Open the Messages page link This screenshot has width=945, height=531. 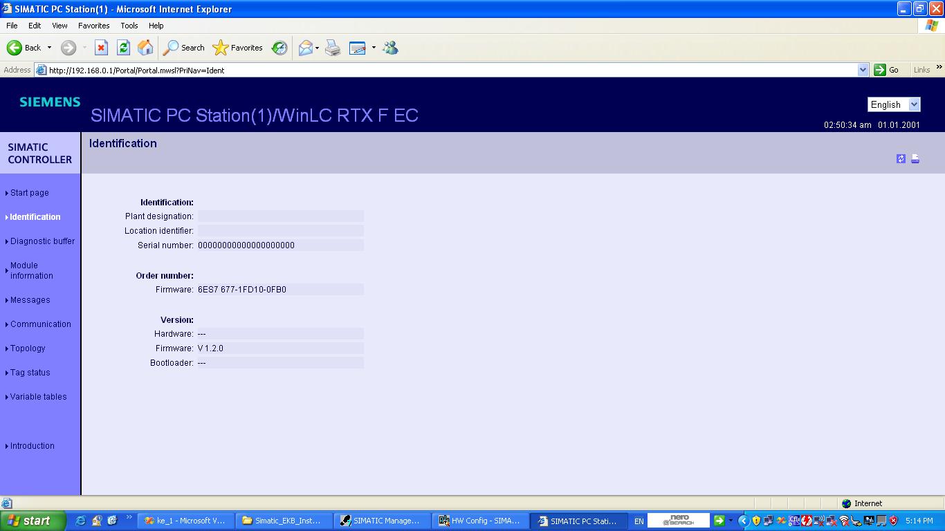pyautogui.click(x=30, y=300)
